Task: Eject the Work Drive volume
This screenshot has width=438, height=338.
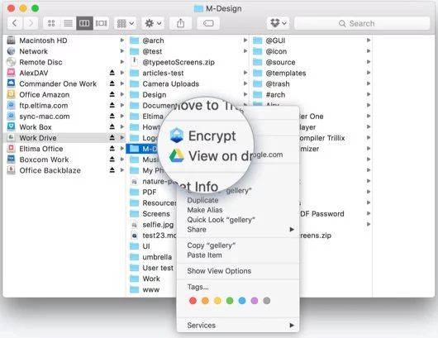Action: pyautogui.click(x=112, y=138)
